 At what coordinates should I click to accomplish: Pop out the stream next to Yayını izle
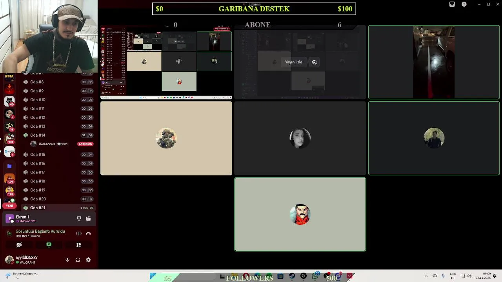(x=314, y=62)
